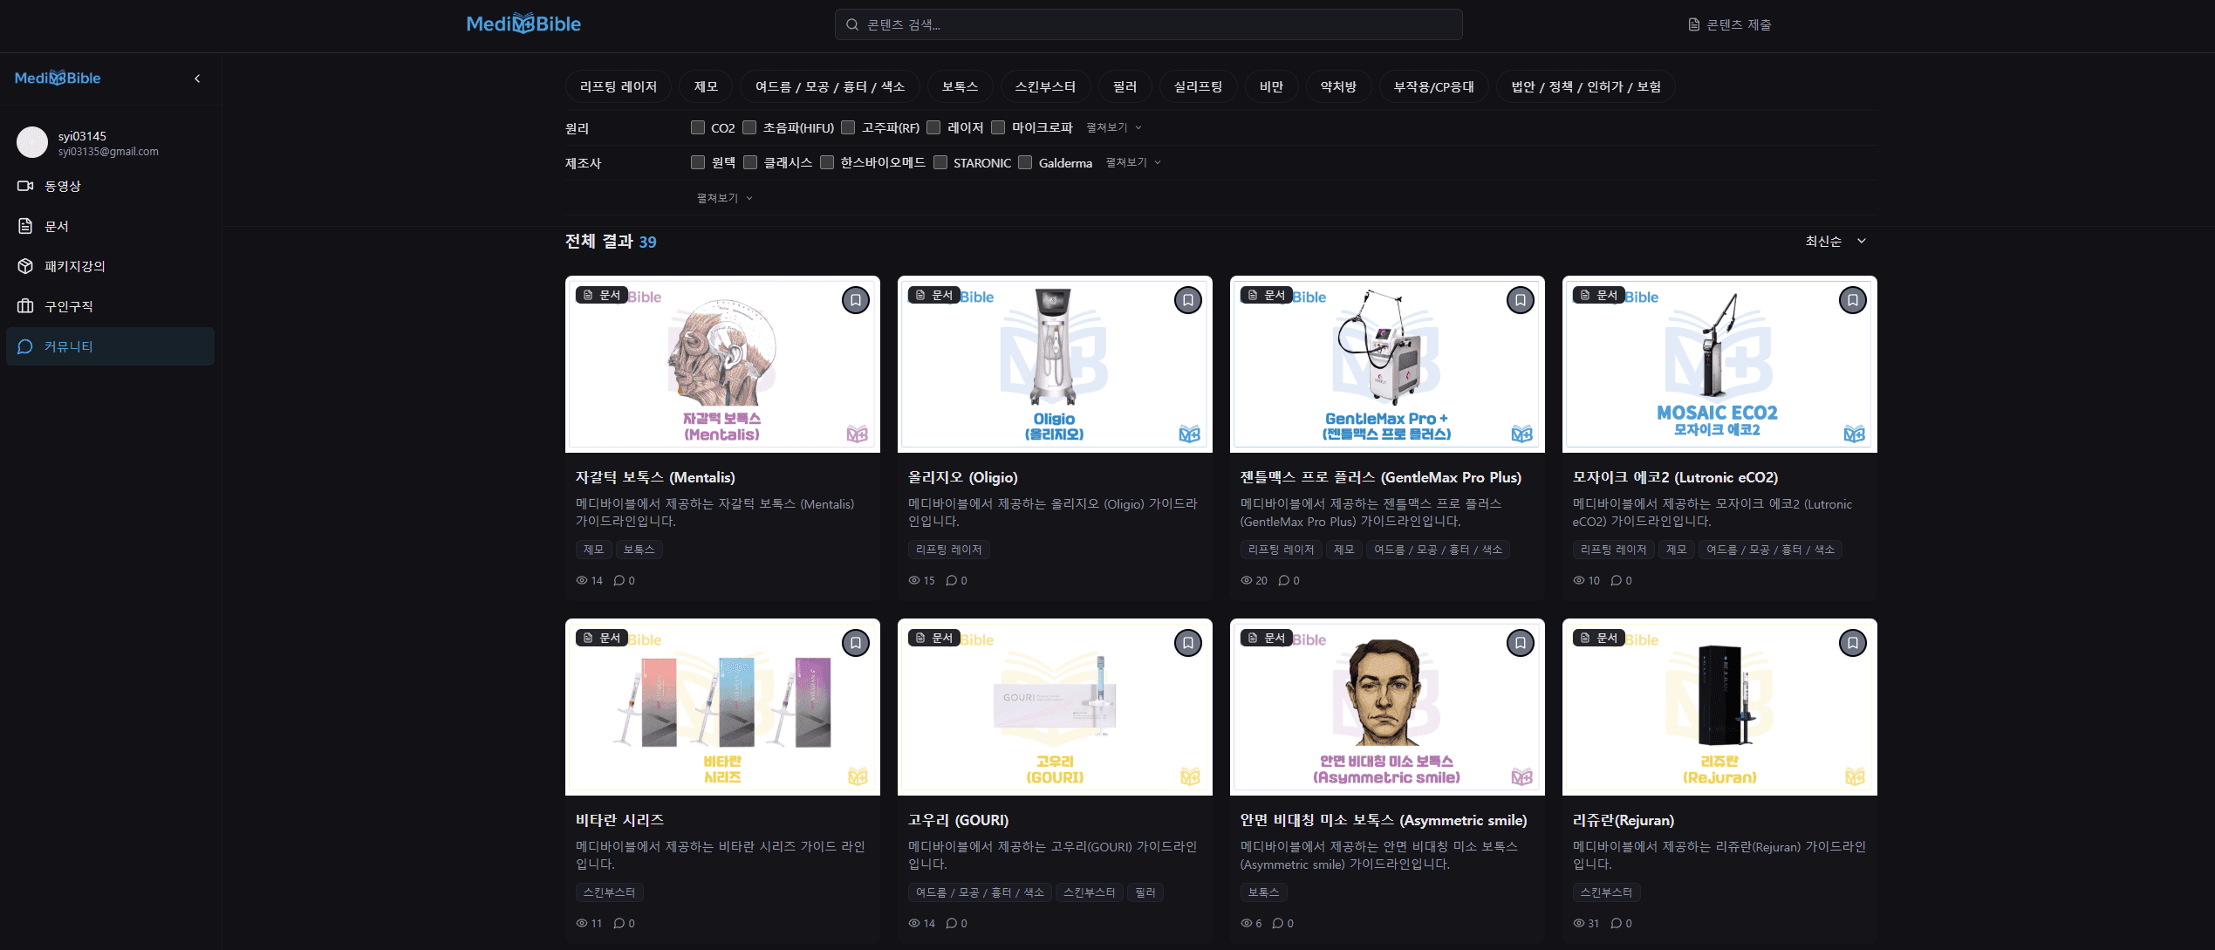Open the 자갈턱 보톡스 (Mentalis) title link
Viewport: 2215px width, 950px height.
tap(655, 477)
